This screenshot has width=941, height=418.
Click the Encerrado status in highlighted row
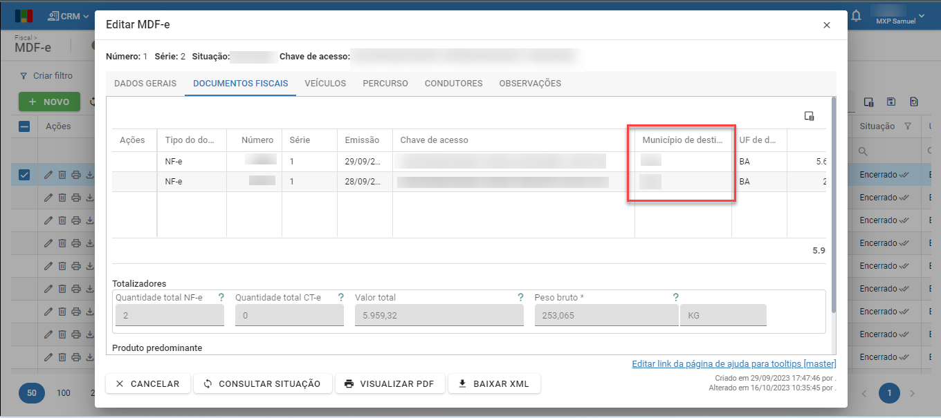[884, 175]
